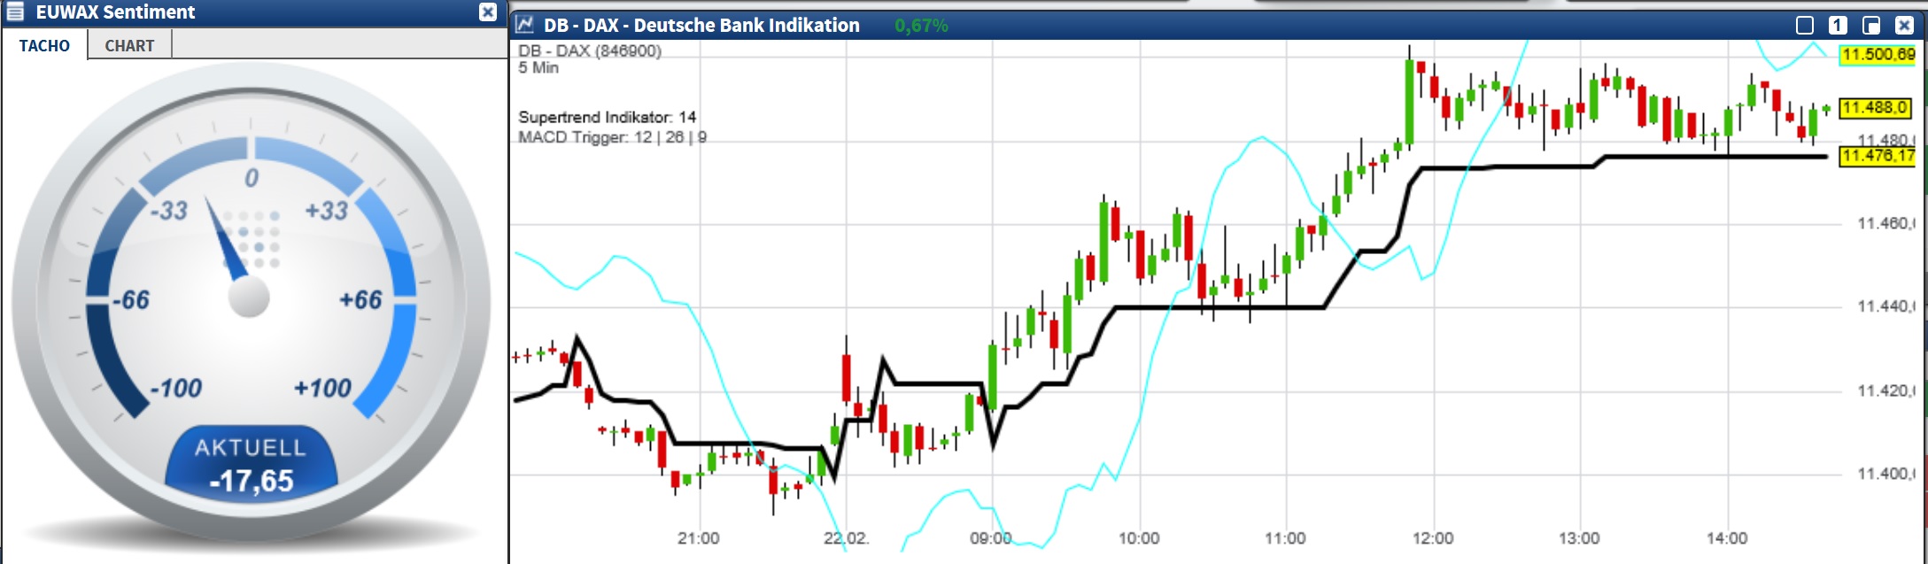Viewport: 1928px width, 564px height.
Task: Click the 'EUWAX Sentiment' panel title
Action: point(115,12)
